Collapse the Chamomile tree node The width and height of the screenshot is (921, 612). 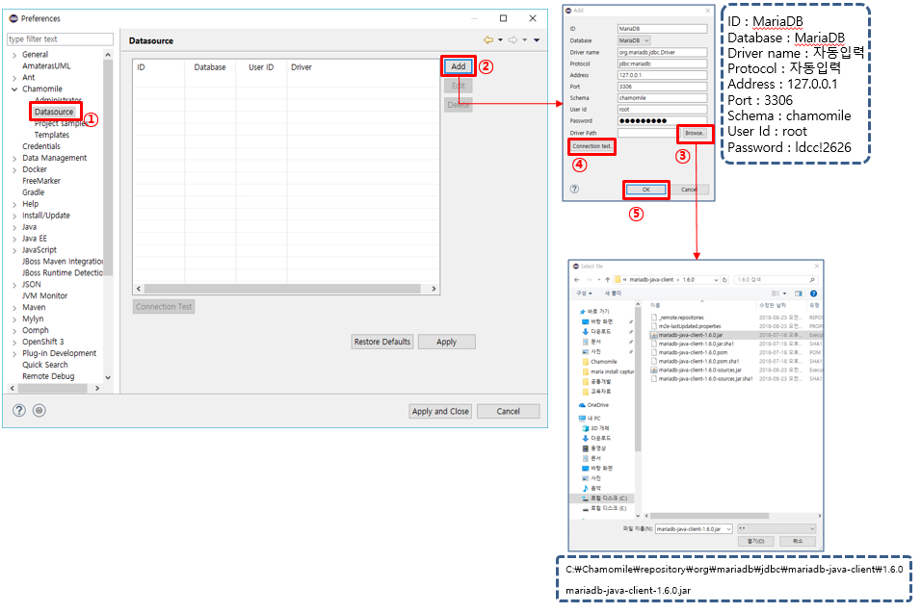click(14, 89)
